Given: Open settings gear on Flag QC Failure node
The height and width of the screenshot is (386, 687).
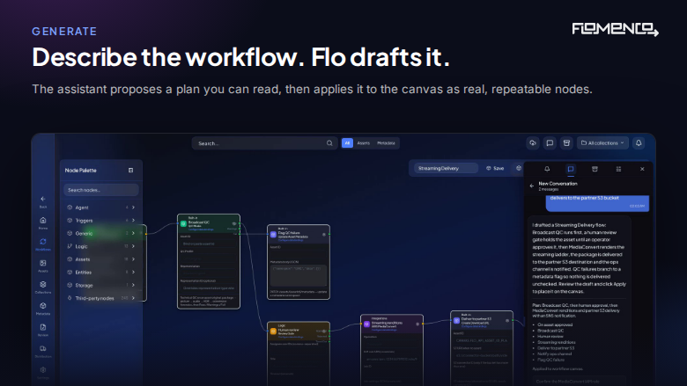Looking at the screenshot, I should 324,235.
